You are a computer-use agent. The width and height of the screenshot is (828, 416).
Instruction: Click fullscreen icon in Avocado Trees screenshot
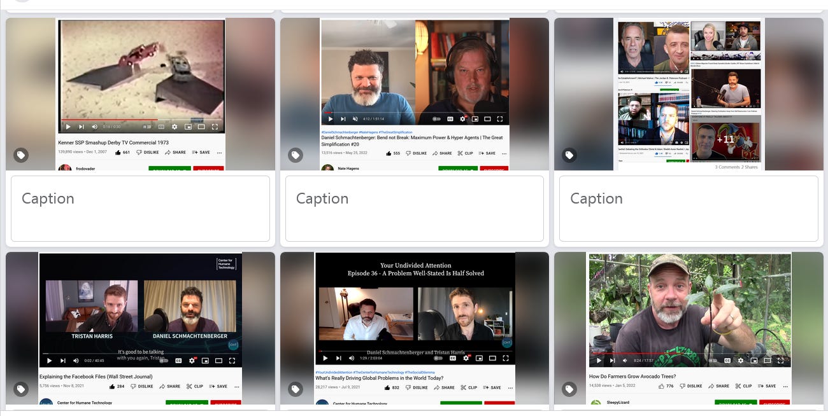pos(781,361)
